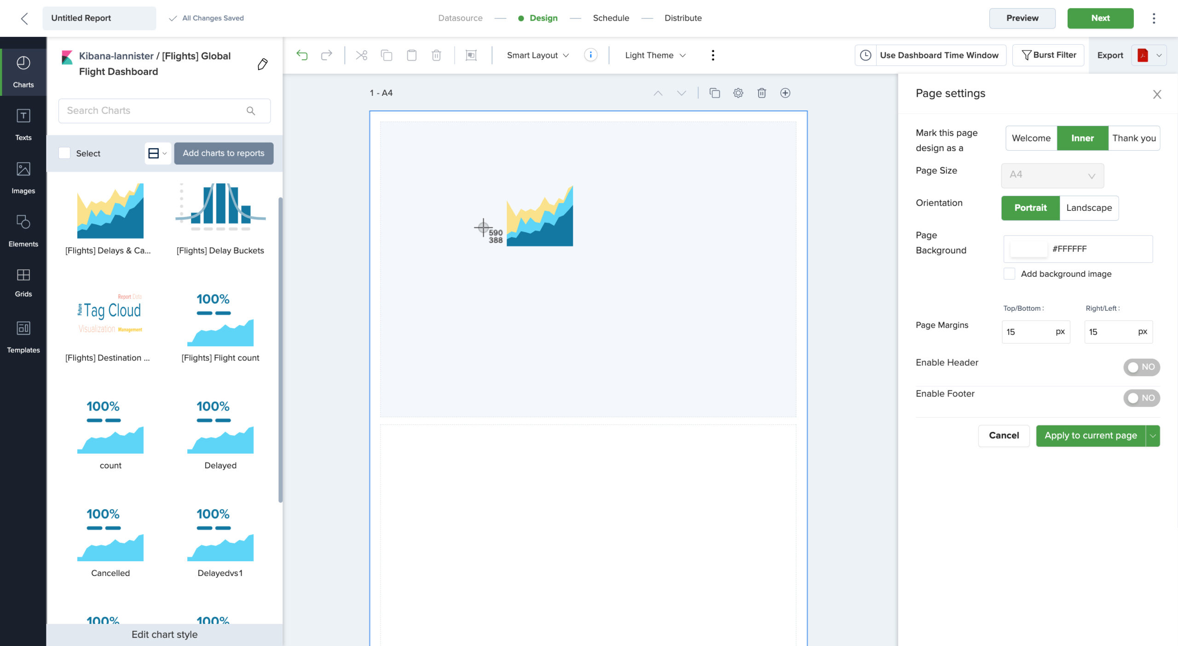Move page up with arrow icon
This screenshot has width=1178, height=646.
658,93
